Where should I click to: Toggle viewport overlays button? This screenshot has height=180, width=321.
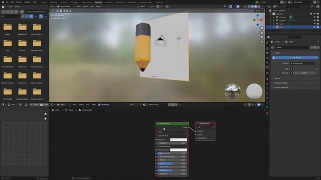click(x=238, y=6)
